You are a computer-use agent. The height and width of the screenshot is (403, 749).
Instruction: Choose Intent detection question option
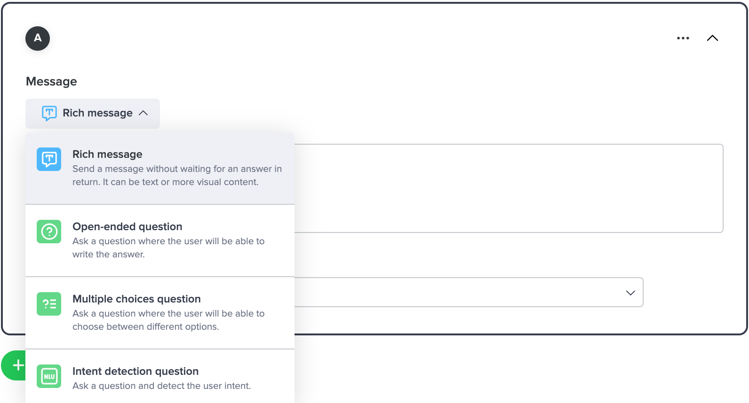pos(160,376)
